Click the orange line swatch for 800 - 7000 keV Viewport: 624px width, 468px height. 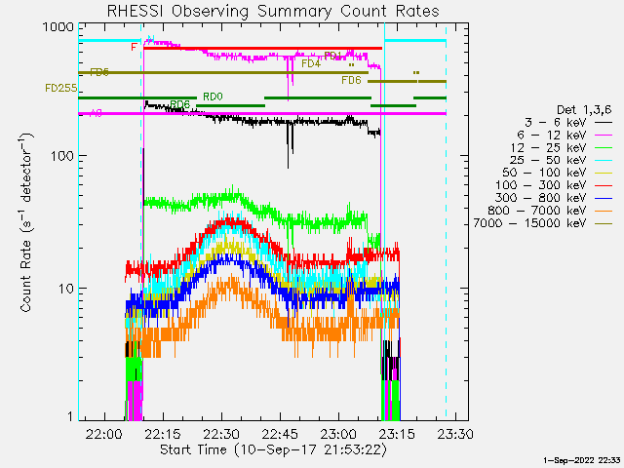point(604,212)
